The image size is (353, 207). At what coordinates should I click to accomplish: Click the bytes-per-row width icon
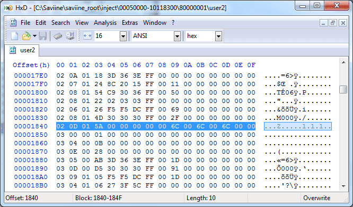(x=87, y=36)
